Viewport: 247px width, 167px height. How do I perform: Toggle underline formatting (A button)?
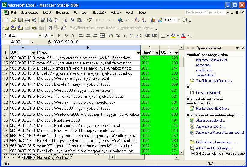click(x=73, y=36)
